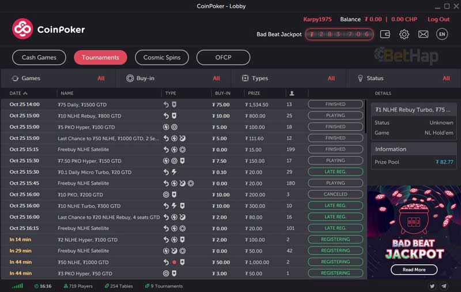Click the Twitter icon in status bar
Image resolution: width=461 pixels, height=292 pixels.
tap(432, 286)
